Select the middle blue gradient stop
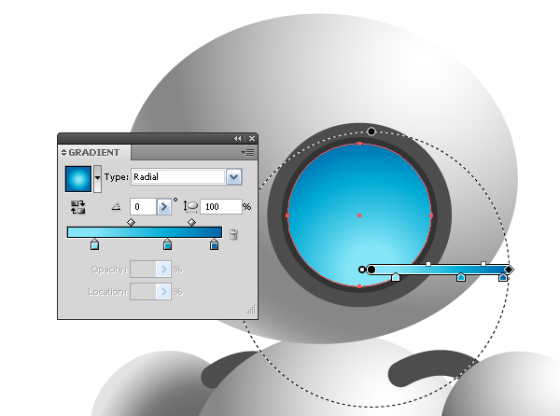The image size is (560, 416). click(167, 244)
